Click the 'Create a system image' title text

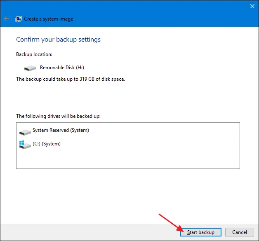tap(48, 19)
